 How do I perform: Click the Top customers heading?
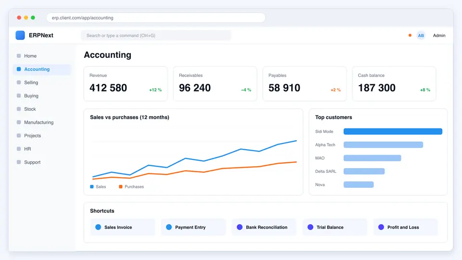coord(334,117)
